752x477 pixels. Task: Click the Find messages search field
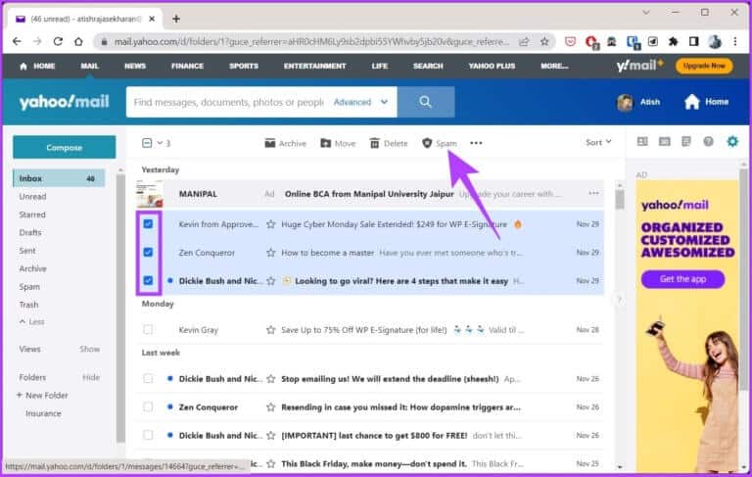[x=228, y=102]
